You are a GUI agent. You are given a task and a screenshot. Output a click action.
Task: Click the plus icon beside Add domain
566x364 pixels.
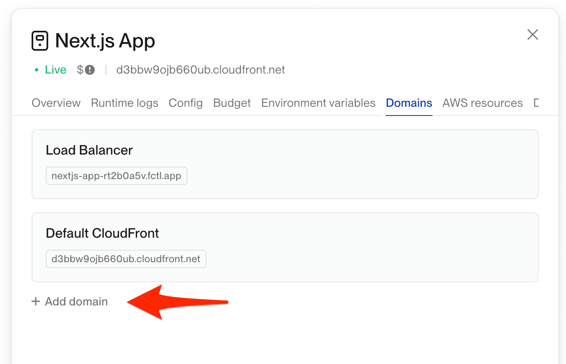click(36, 301)
